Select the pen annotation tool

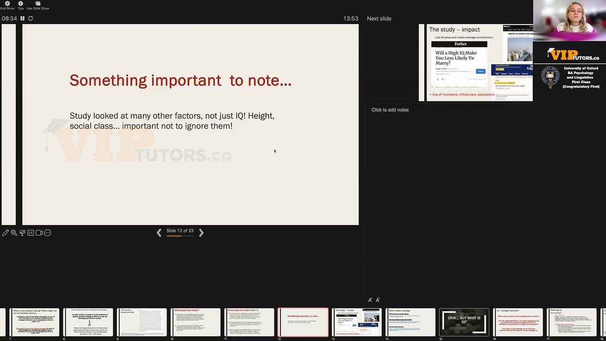pyautogui.click(x=5, y=233)
